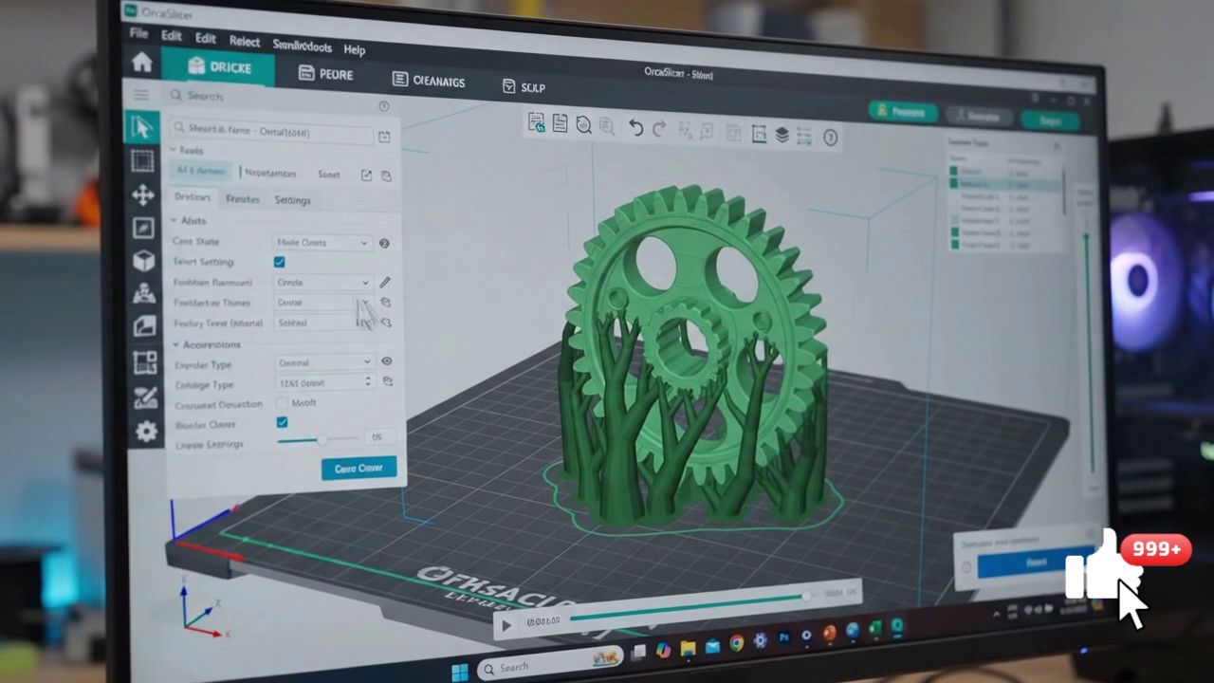The height and width of the screenshot is (683, 1214).
Task: Open settings gear in left toolbar
Action: click(x=146, y=432)
